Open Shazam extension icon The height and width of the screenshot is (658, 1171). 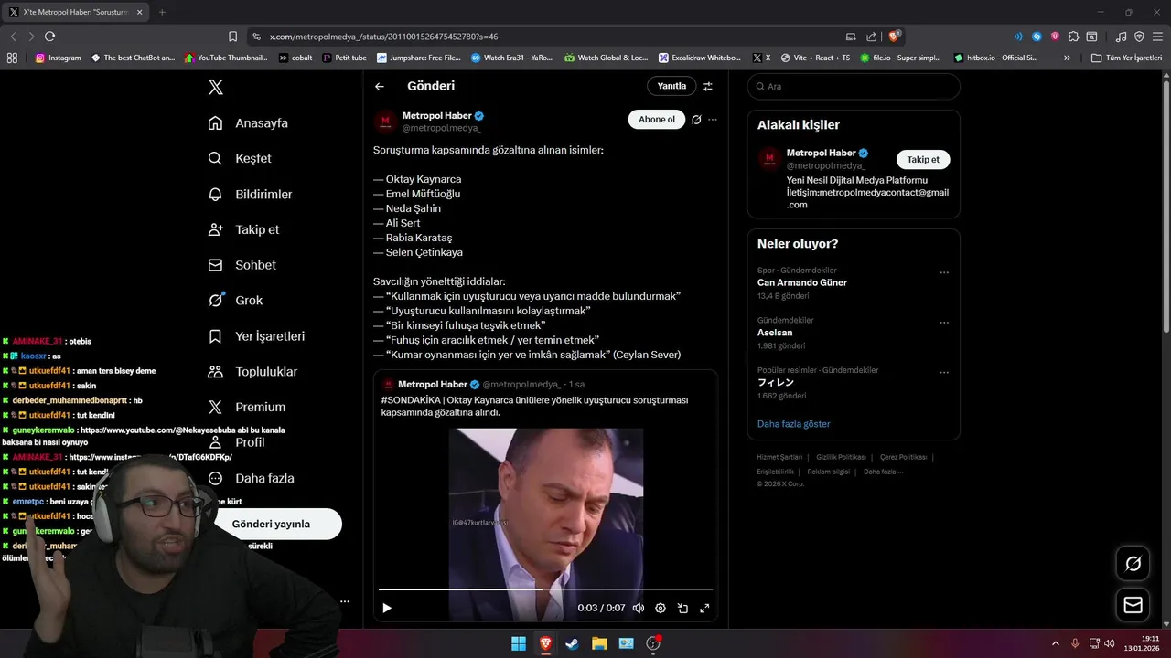pyautogui.click(x=1037, y=37)
